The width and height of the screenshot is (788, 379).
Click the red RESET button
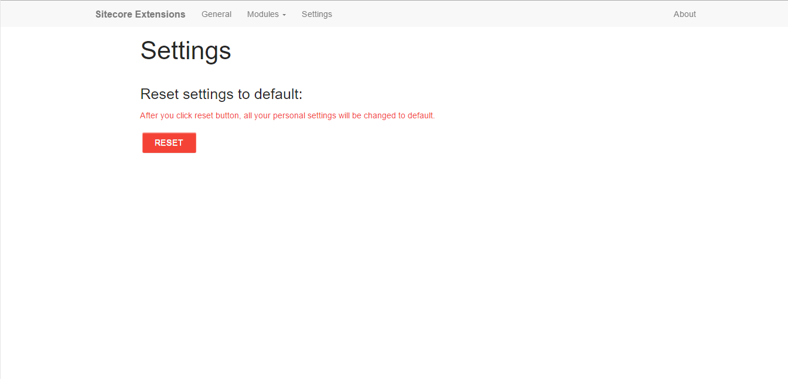(x=169, y=143)
